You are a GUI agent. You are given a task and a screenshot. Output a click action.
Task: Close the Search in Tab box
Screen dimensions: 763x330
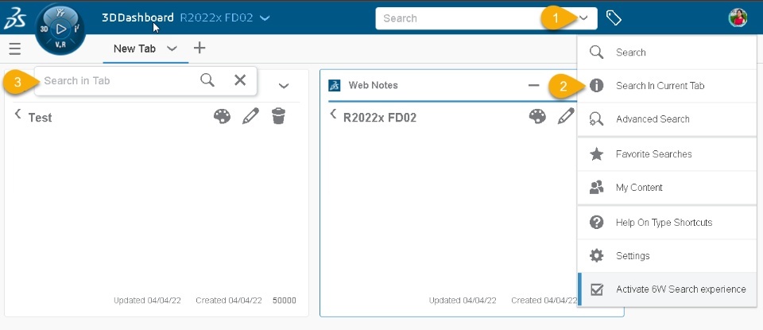(240, 80)
